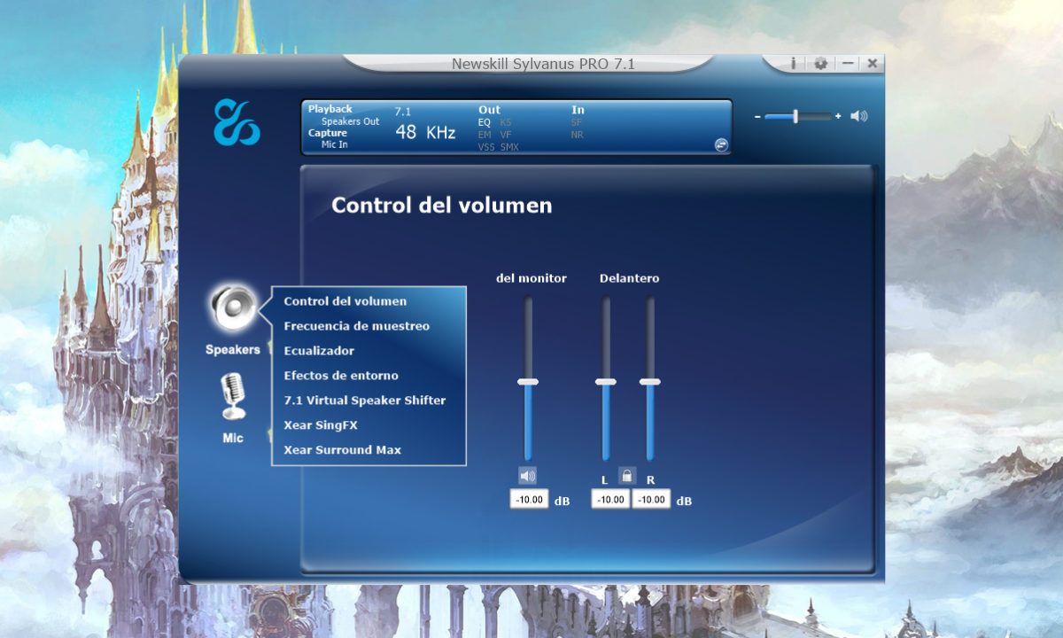Image resolution: width=1063 pixels, height=638 pixels.
Task: Click the R channel dB value field
Action: point(652,500)
